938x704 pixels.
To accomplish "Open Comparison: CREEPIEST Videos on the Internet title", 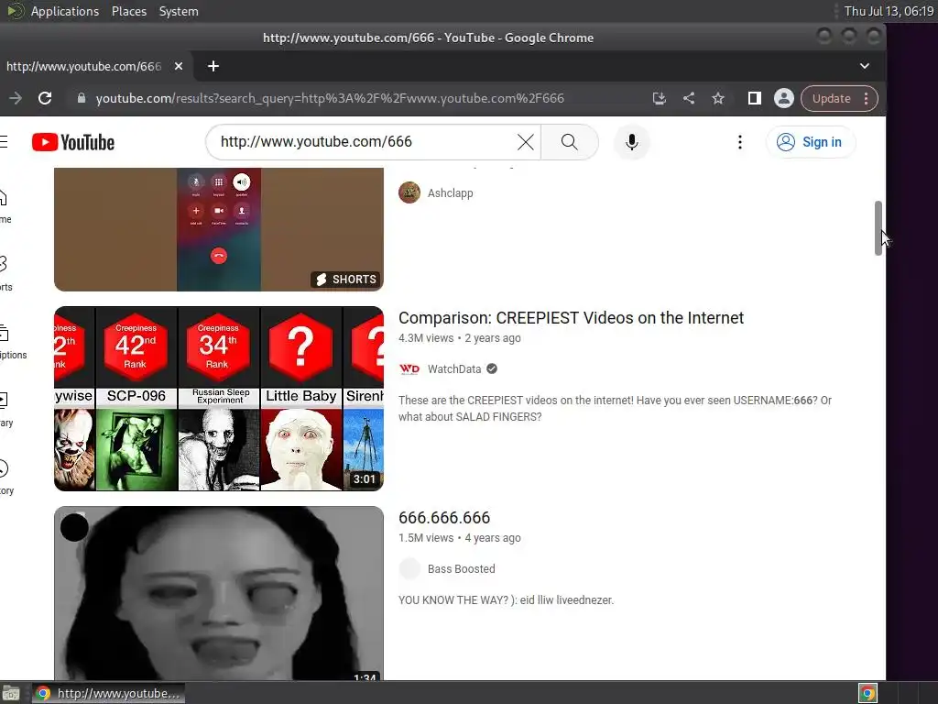I will tap(571, 318).
